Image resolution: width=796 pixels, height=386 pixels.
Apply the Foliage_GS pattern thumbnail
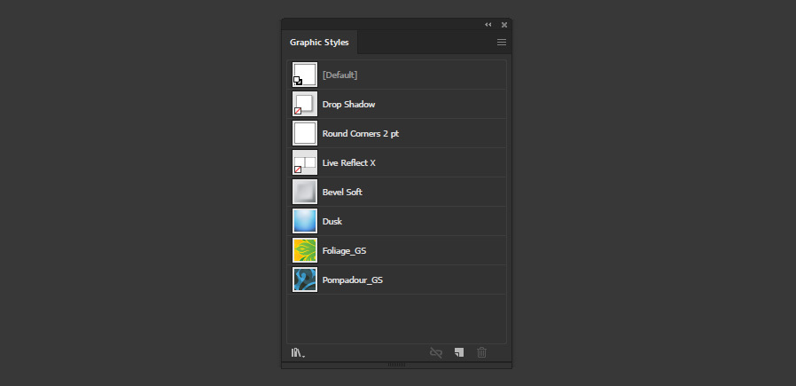[305, 250]
